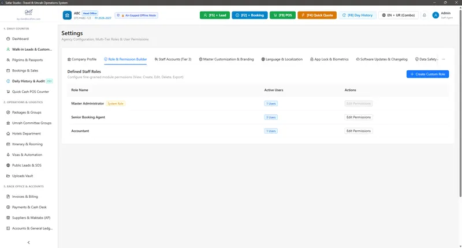Click the Role Name column header
The height and width of the screenshot is (248, 462).
[x=80, y=90]
